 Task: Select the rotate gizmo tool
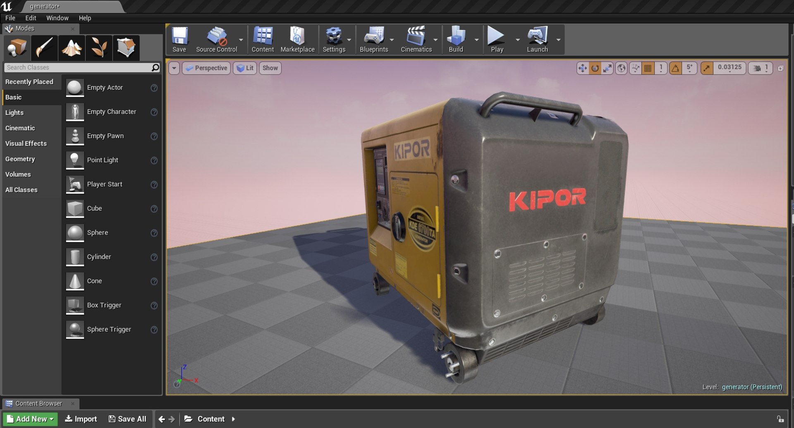coord(595,68)
